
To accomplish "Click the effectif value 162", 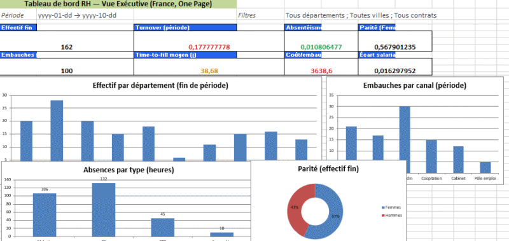I will point(67,47).
